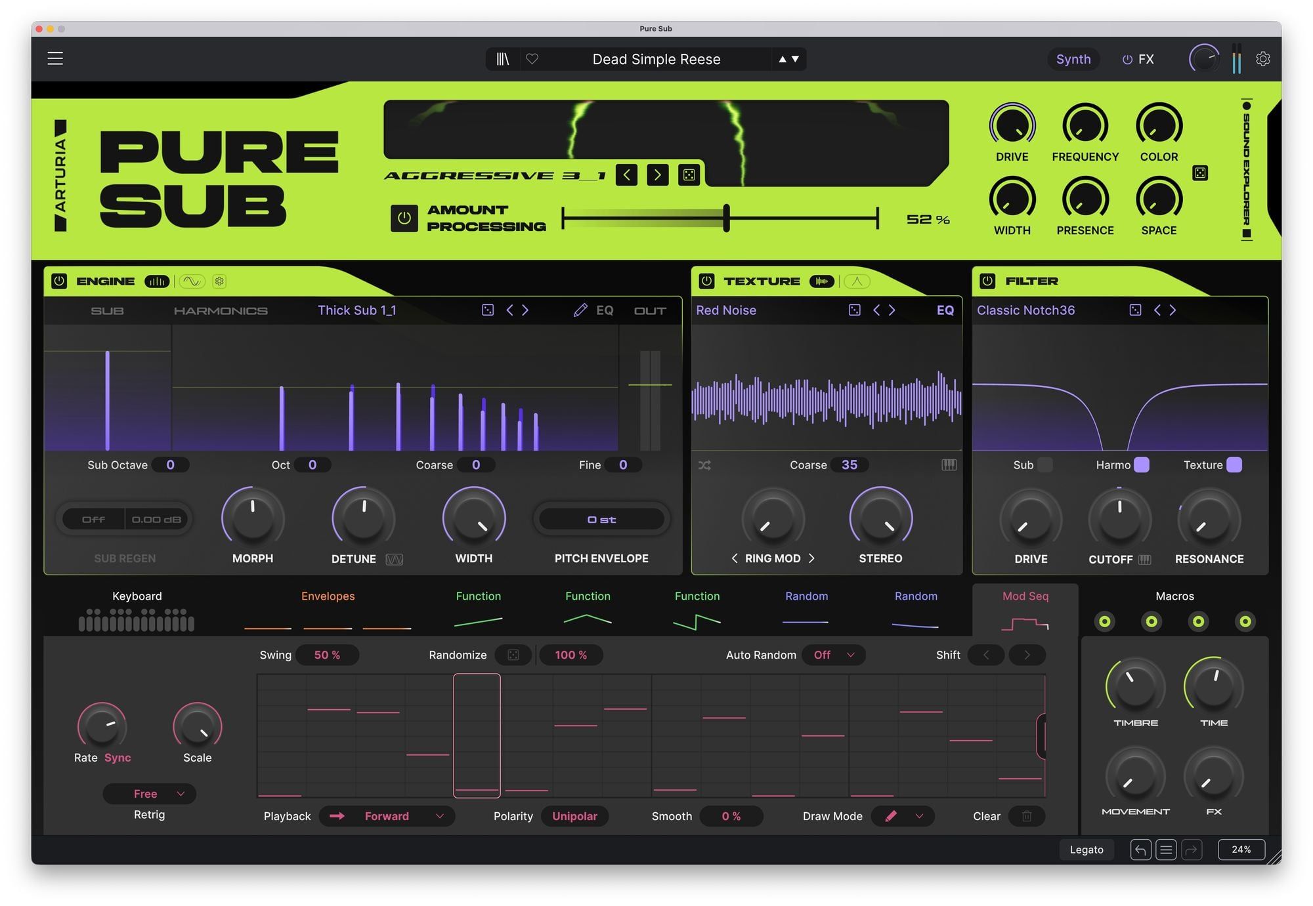This screenshot has height=906, width=1313.
Task: Toggle the Filter power button
Action: (987, 281)
